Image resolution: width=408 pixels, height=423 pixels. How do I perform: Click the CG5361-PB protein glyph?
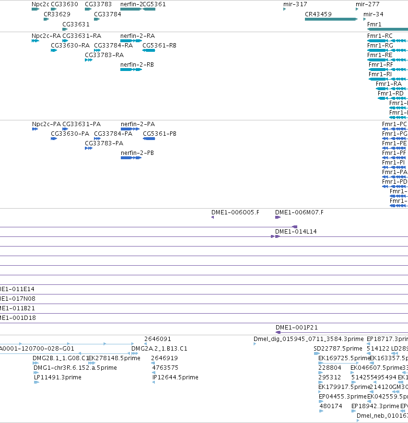click(x=149, y=139)
